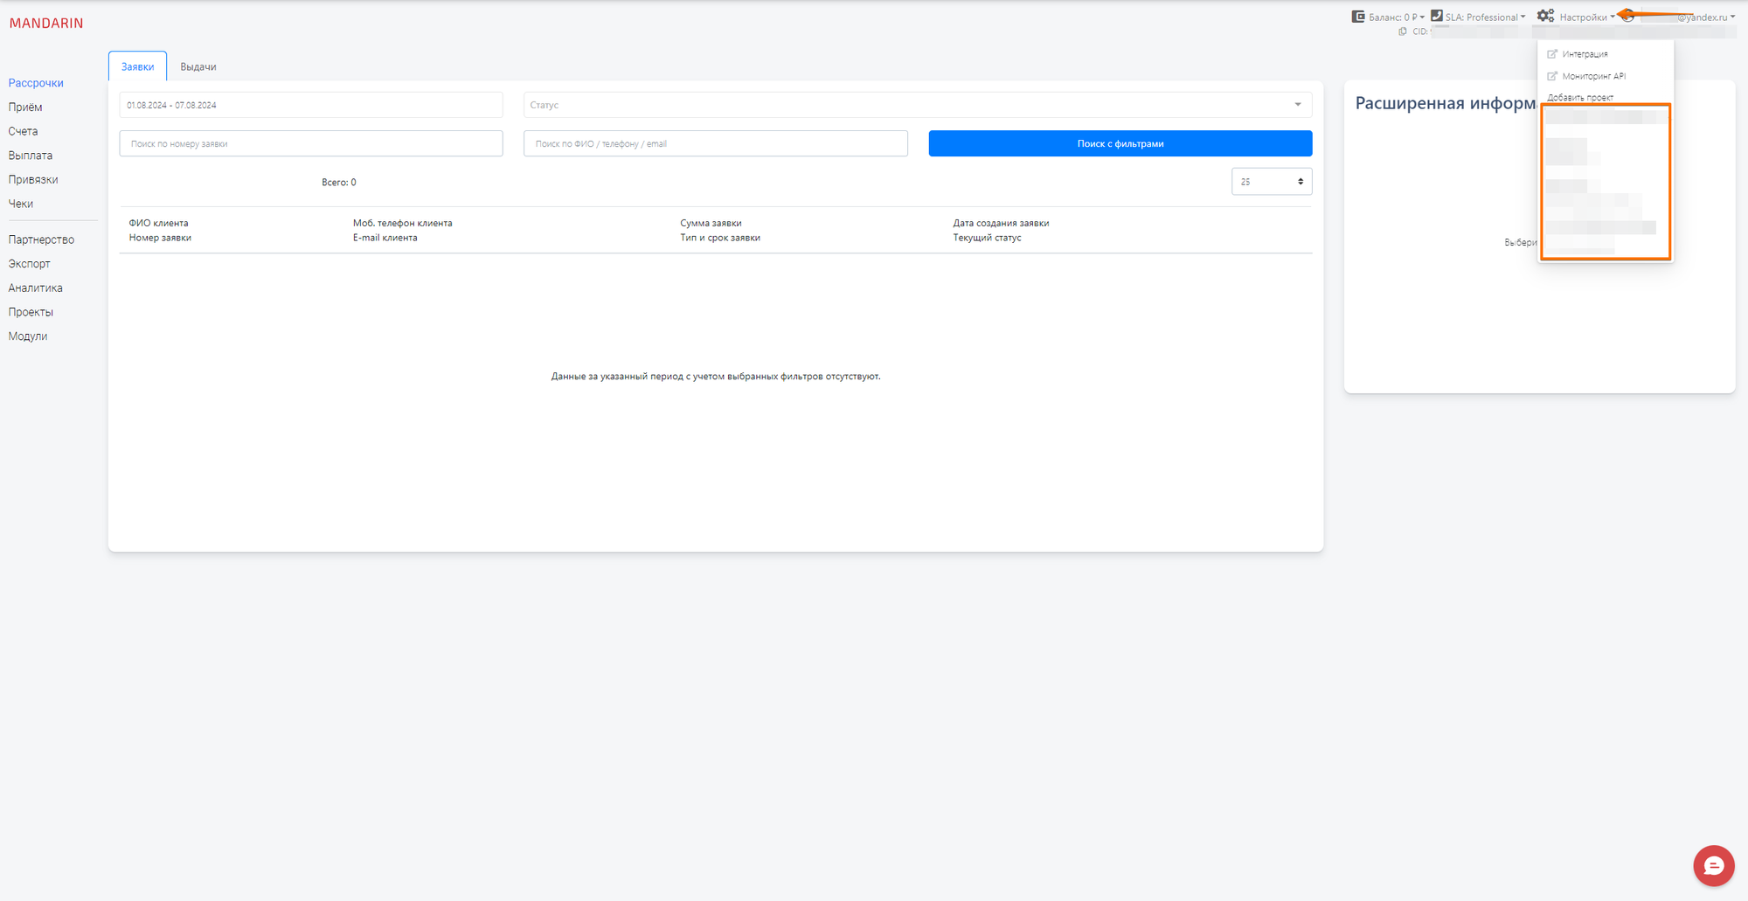
Task: Click the date range field 01.08.2024 - 07.08.2024
Action: pyautogui.click(x=310, y=104)
